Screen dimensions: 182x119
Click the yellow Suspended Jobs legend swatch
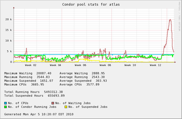point(66,107)
